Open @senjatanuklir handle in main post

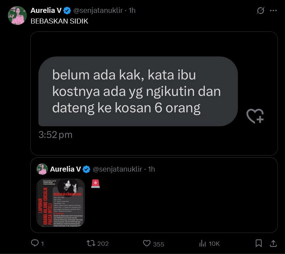coord(98,10)
